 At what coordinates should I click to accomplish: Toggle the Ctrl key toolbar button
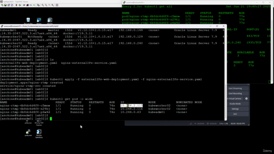point(30,5)
